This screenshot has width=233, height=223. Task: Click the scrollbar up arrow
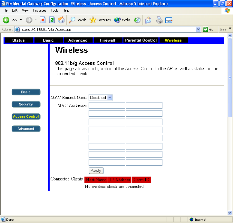pyautogui.click(x=230, y=36)
